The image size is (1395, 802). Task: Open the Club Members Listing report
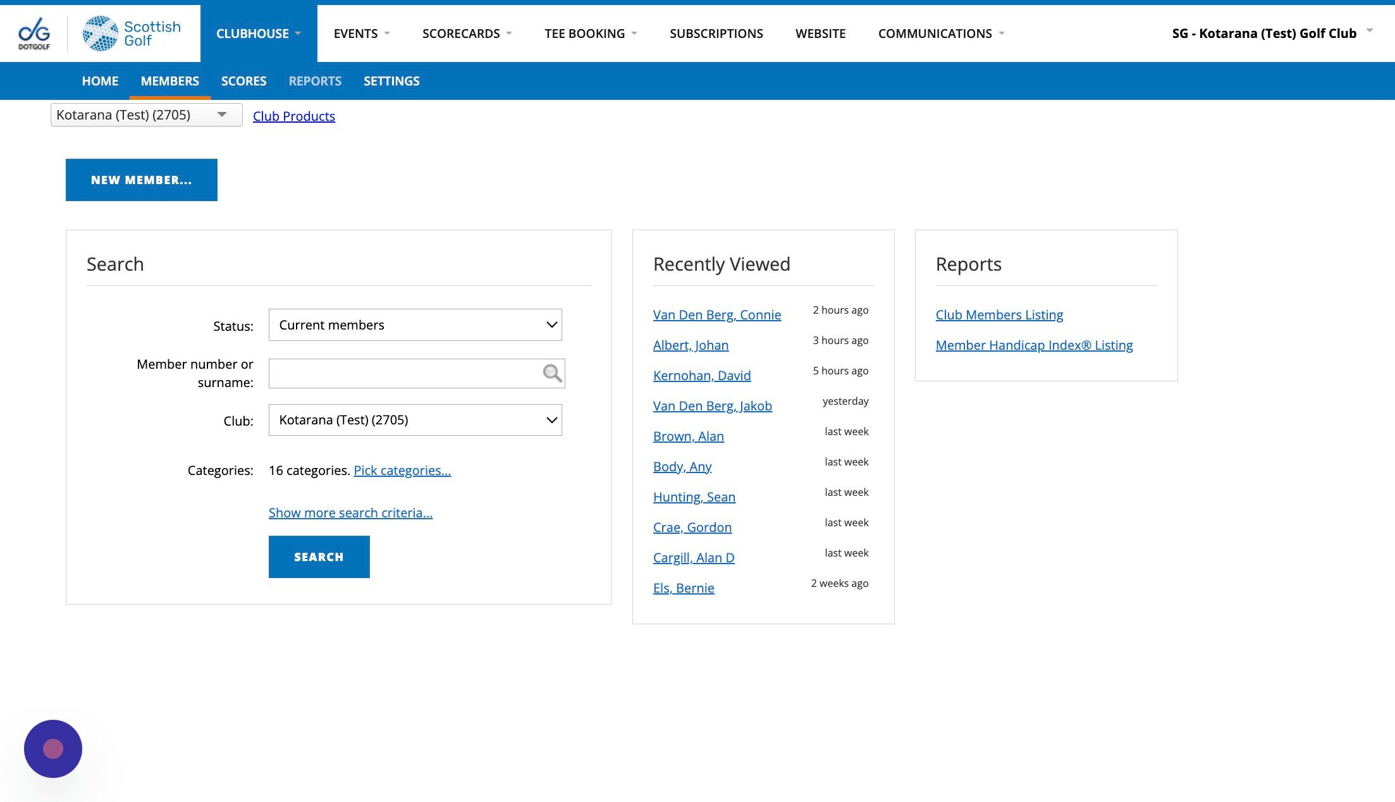[x=999, y=315]
